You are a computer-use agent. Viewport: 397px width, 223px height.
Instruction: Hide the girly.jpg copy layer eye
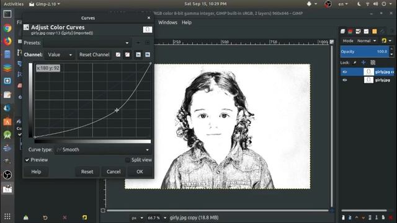click(x=345, y=72)
